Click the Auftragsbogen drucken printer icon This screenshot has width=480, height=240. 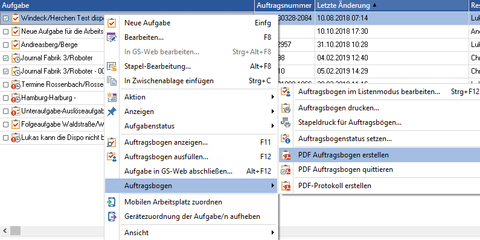point(286,108)
